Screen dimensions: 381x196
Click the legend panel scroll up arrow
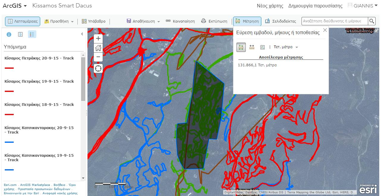[x=83, y=55]
